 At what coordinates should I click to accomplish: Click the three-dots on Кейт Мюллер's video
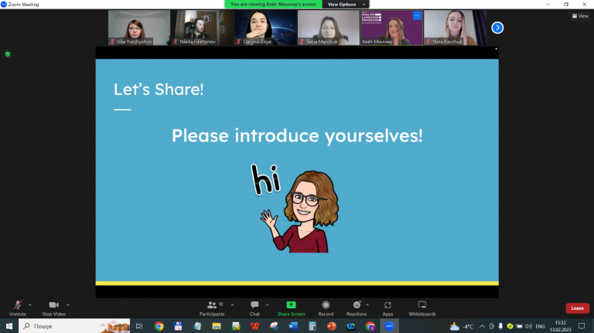pyautogui.click(x=417, y=15)
